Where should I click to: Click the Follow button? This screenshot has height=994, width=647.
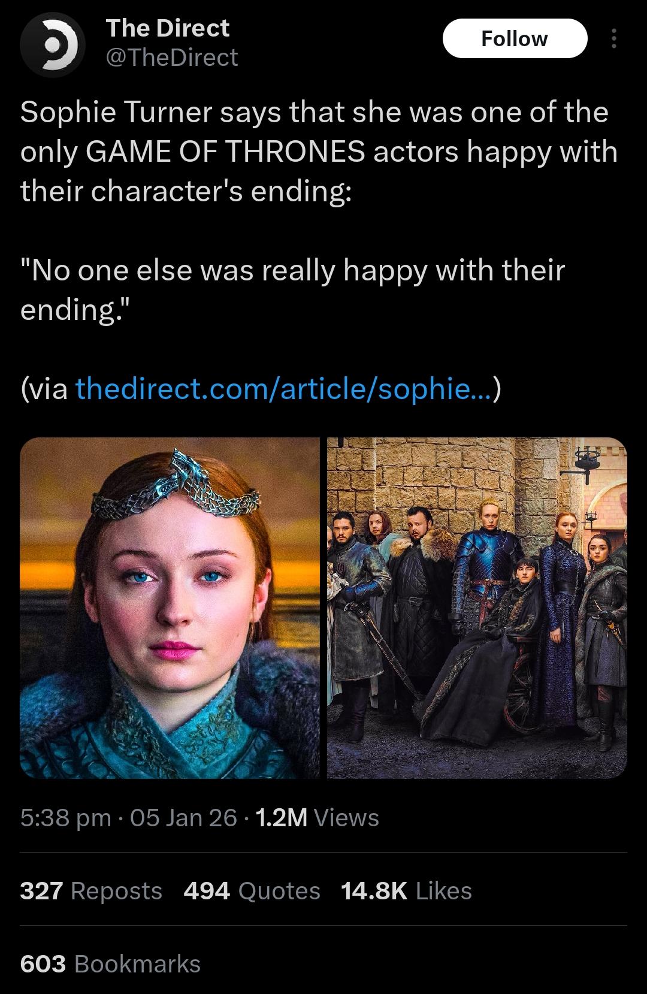pos(515,38)
